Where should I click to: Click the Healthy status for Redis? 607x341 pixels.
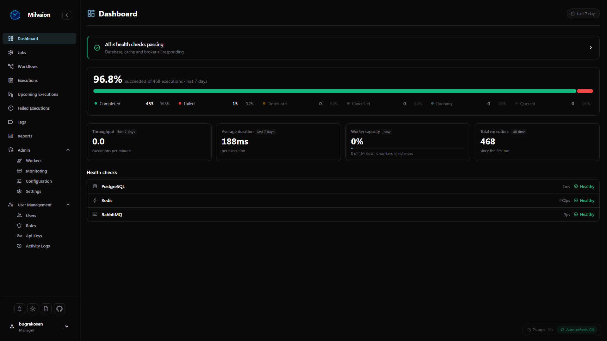584,200
